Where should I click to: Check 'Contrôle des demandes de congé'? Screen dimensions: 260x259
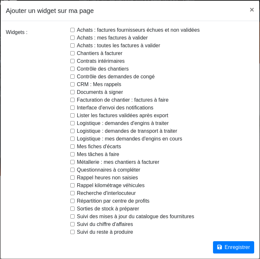point(73,77)
